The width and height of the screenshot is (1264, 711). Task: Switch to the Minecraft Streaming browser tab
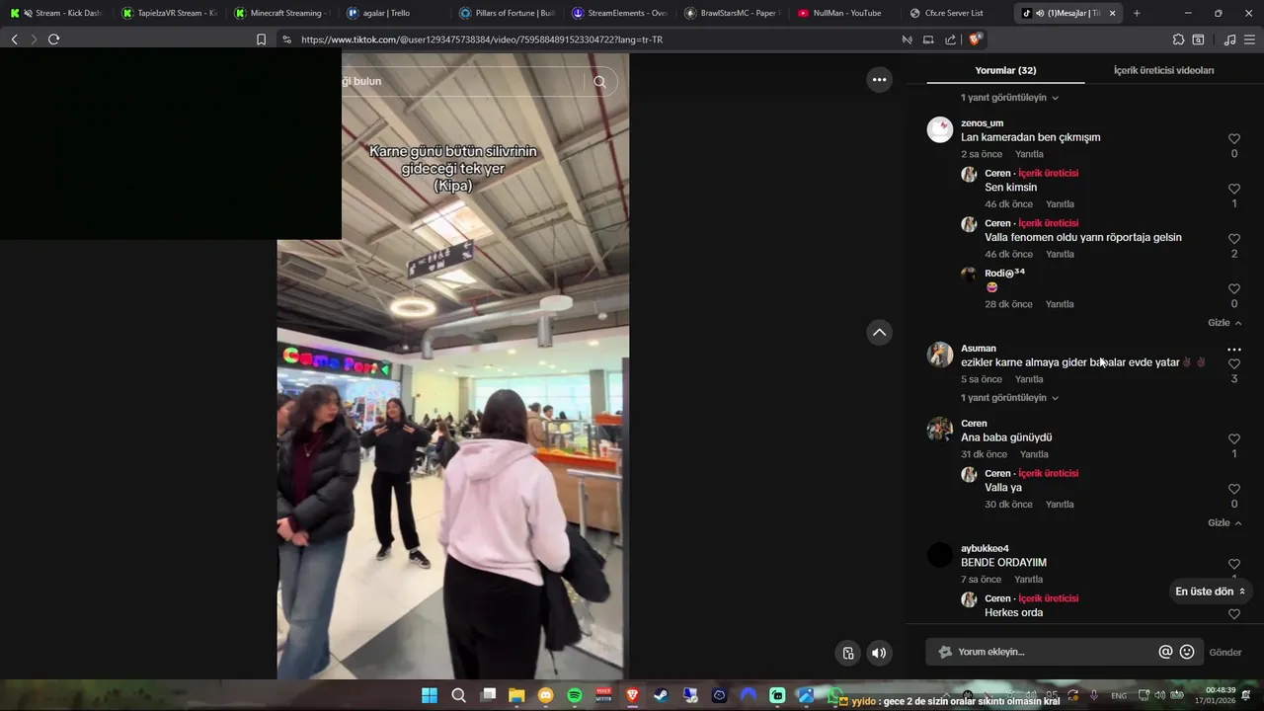[281, 13]
